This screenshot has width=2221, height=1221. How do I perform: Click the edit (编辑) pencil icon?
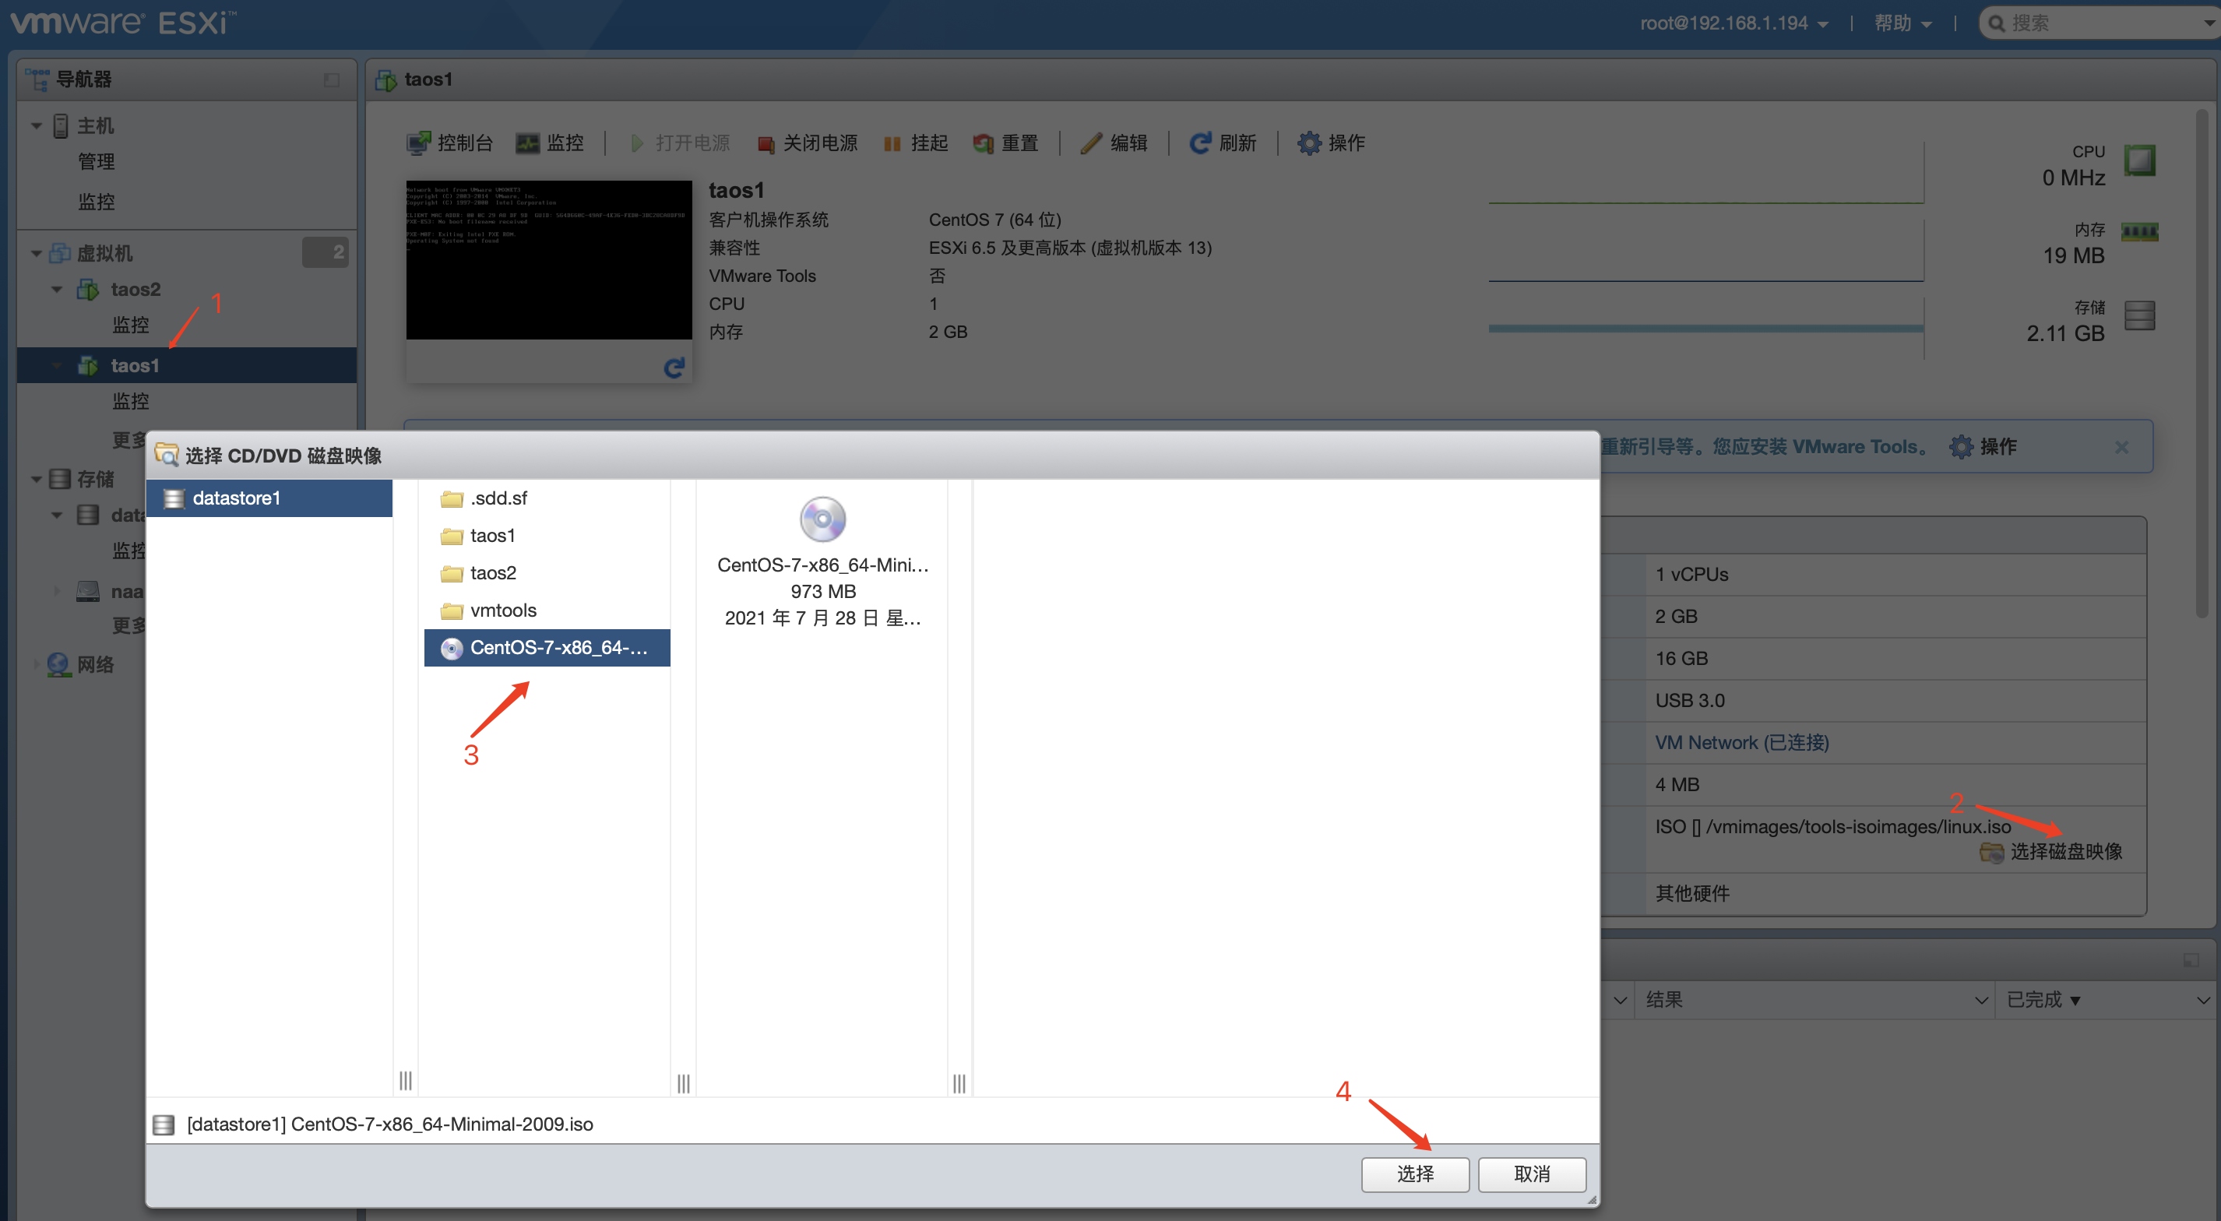pos(1091,143)
